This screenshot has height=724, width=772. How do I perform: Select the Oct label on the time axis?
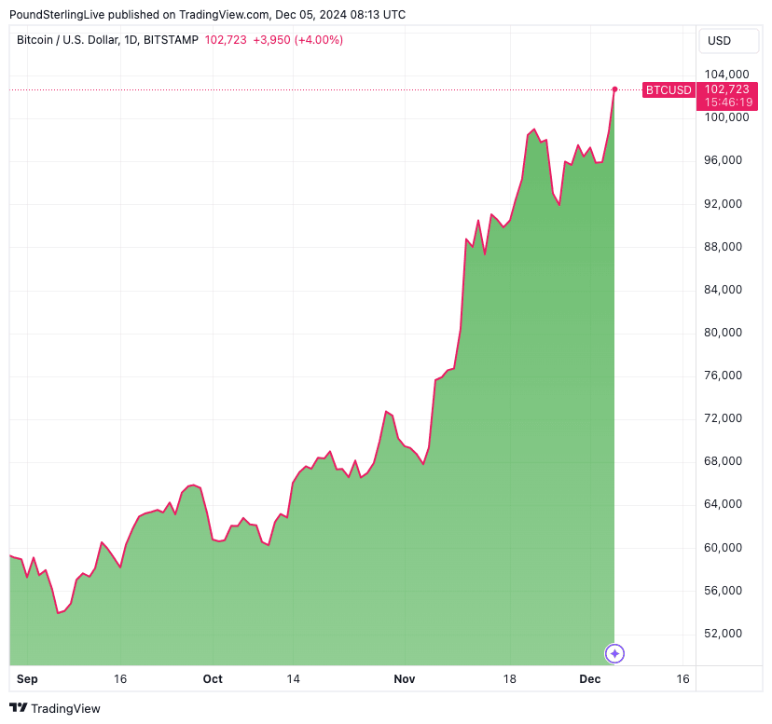pyautogui.click(x=213, y=679)
